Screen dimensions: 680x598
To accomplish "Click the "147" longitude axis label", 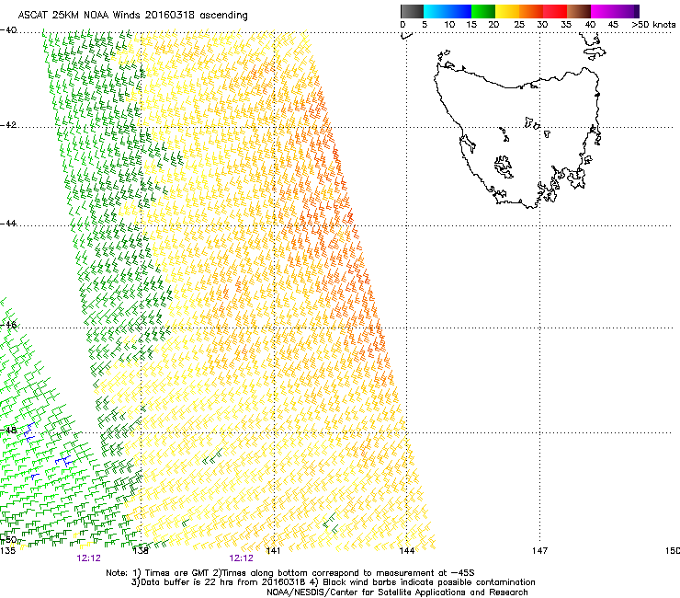I will [x=539, y=551].
